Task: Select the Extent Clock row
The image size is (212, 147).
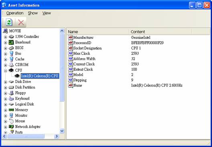Action: [x=139, y=69]
